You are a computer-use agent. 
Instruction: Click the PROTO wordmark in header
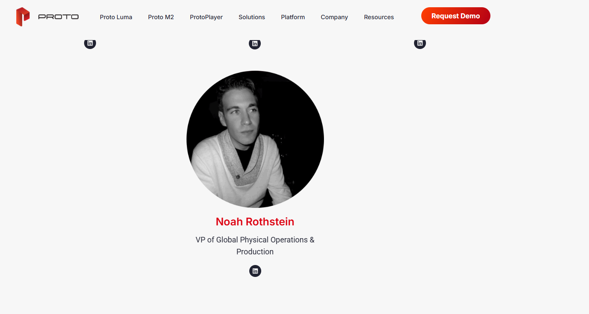[x=58, y=17]
